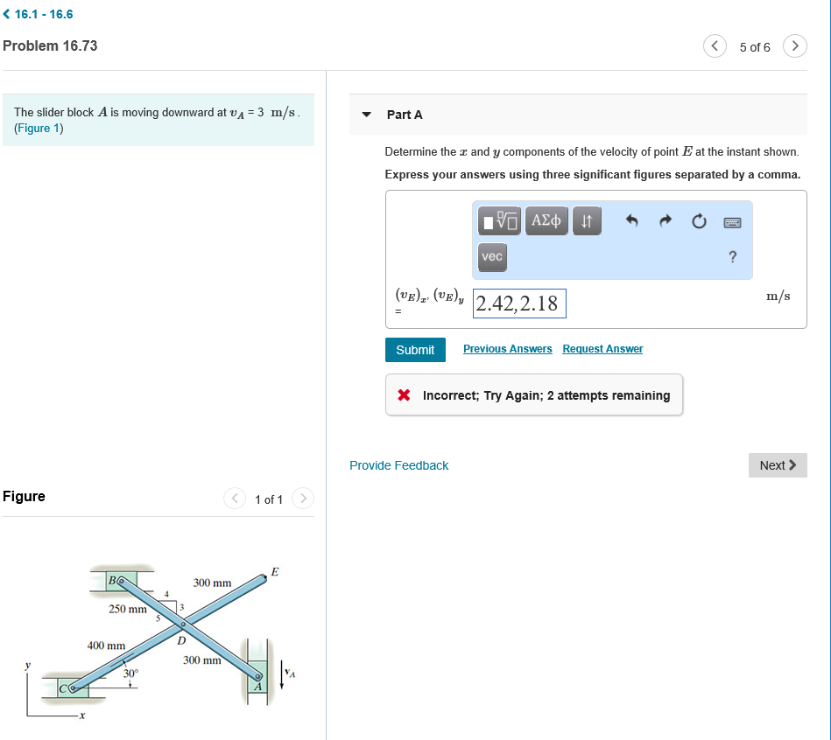Insert vector notation with the vec button
The width and height of the screenshot is (831, 740).
click(491, 257)
